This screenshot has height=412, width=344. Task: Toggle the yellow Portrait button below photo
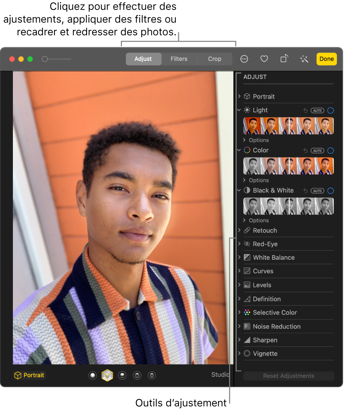click(29, 375)
